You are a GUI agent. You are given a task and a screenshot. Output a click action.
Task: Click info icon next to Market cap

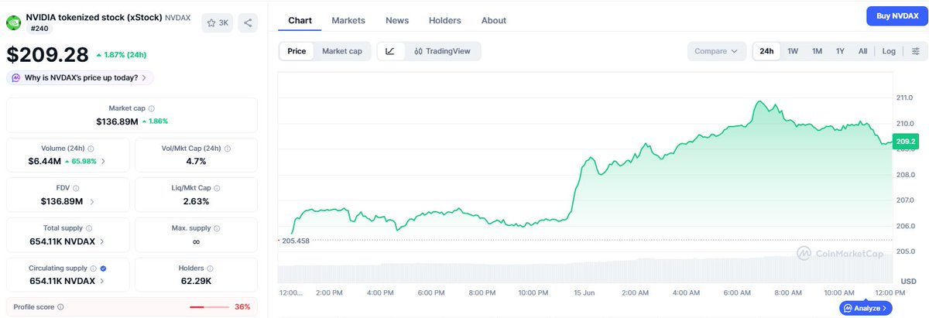[151, 109]
